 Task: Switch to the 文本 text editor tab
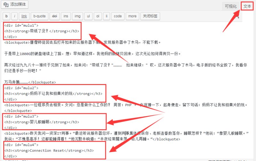tap(247, 6)
